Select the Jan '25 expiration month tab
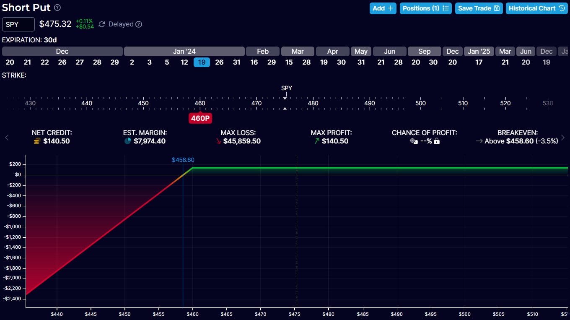 [479, 51]
